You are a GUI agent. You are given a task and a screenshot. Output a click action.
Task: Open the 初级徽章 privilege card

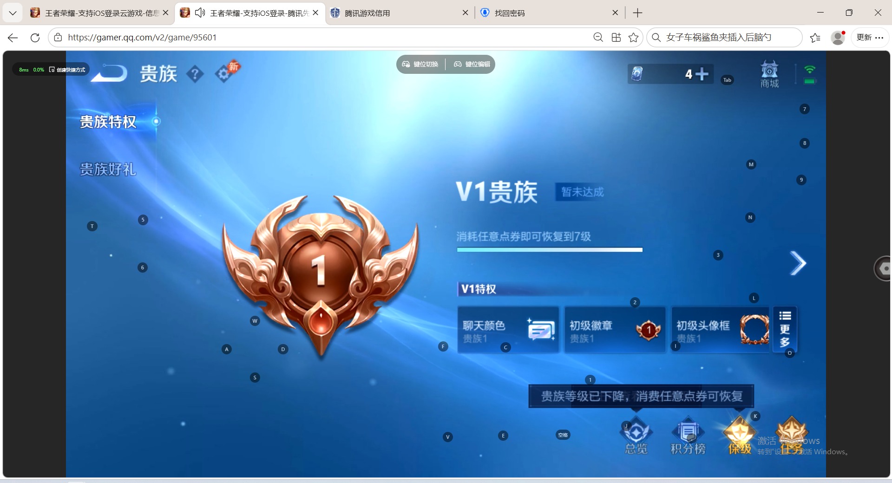click(615, 330)
